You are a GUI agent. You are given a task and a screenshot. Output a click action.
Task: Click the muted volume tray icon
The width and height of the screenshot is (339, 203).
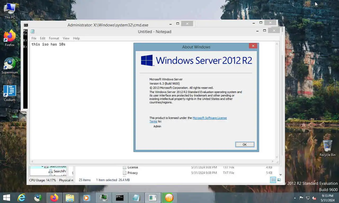pyautogui.click(x=314, y=198)
